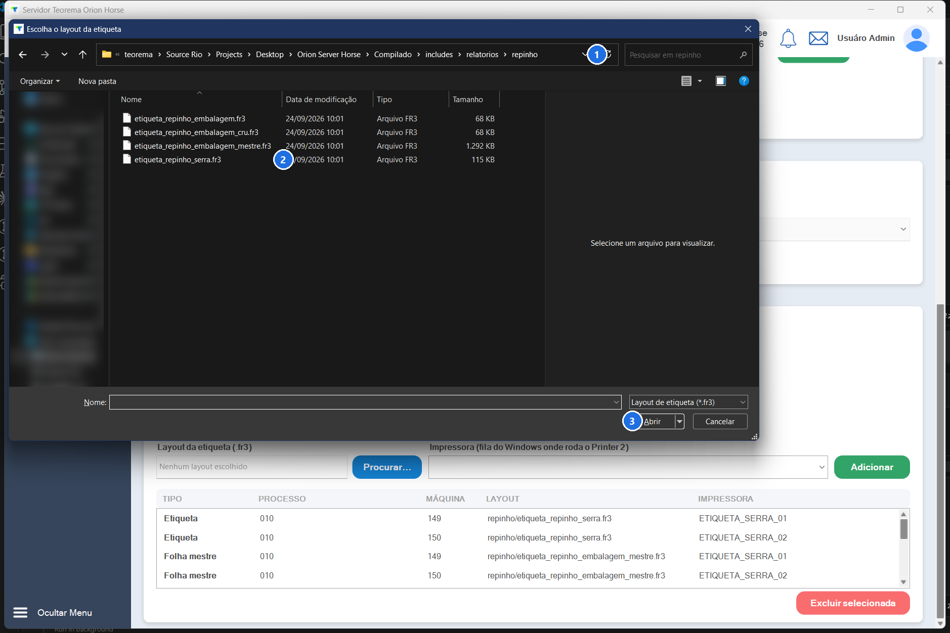
Task: Close the Escolha o layout dialog
Action: [x=748, y=29]
